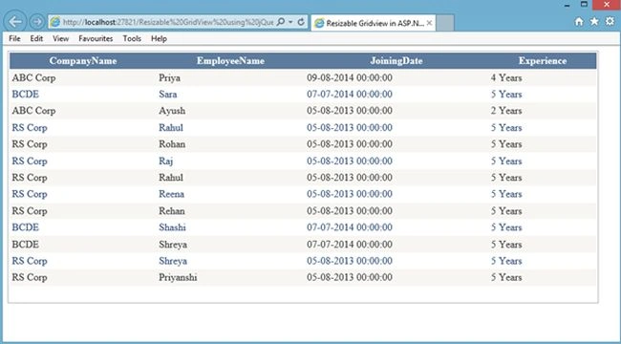Open the View menu

pyautogui.click(x=60, y=38)
